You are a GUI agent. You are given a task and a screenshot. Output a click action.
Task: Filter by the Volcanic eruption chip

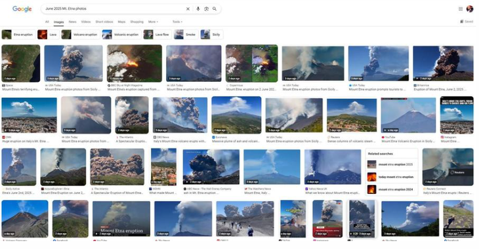click(x=121, y=35)
